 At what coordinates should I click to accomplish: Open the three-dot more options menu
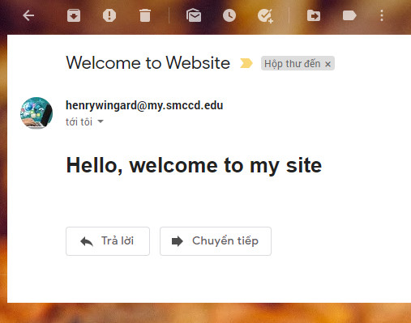click(382, 15)
